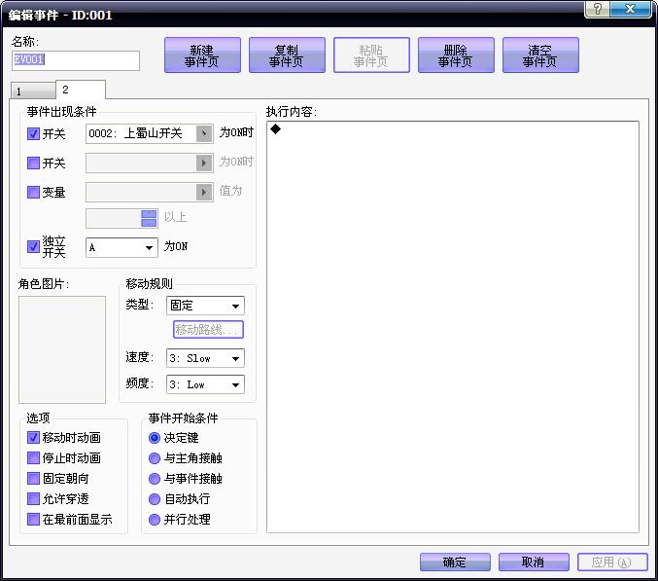Open the 频度 3: Low dropdown
658x581 pixels.
(205, 384)
